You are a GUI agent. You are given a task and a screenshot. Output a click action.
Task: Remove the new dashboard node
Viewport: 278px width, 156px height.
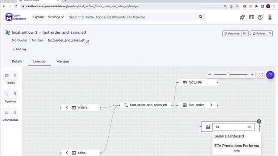[259, 121]
